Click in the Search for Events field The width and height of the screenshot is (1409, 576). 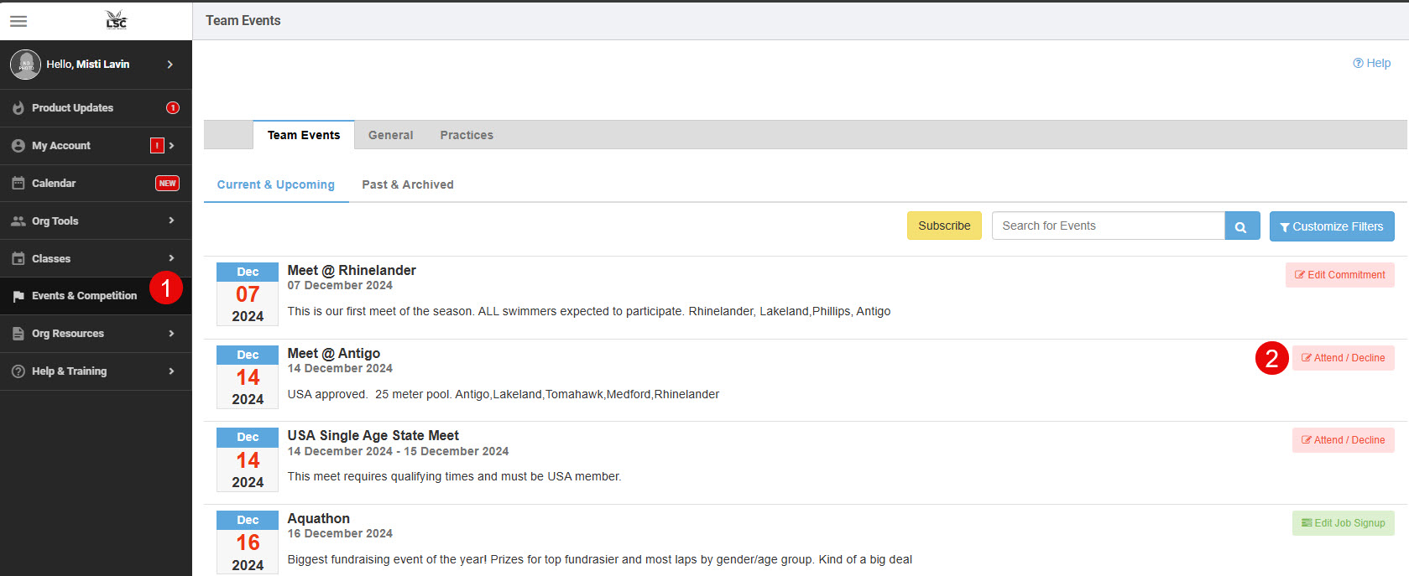[1107, 226]
